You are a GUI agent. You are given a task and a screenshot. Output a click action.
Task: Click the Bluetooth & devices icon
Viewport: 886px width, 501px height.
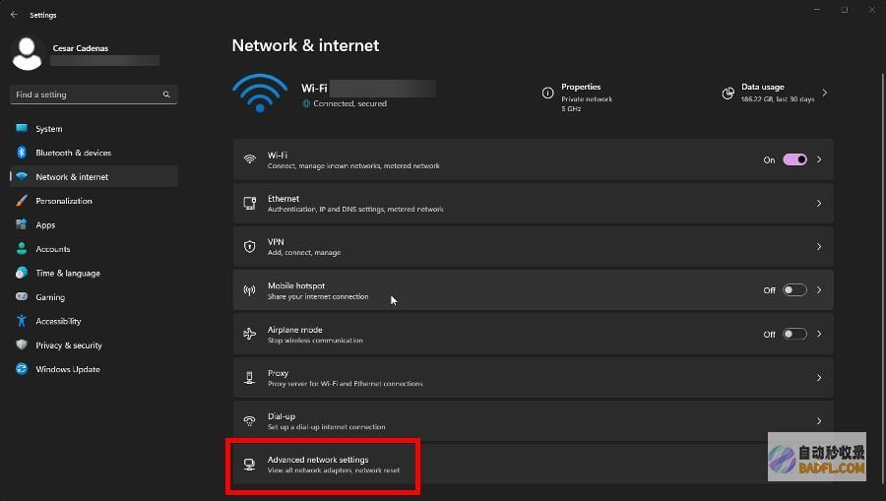pos(22,153)
